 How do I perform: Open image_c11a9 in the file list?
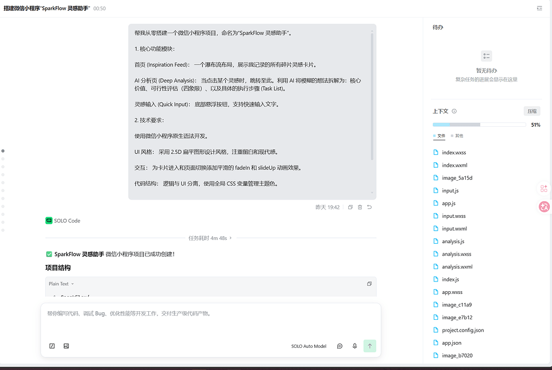[457, 305]
